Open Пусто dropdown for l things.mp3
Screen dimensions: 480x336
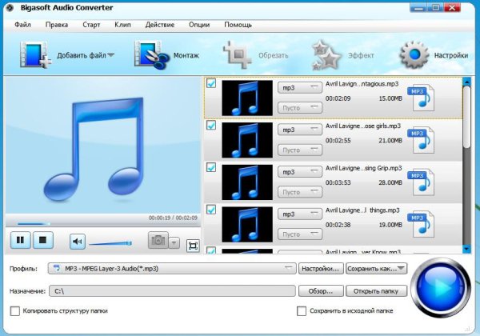pos(300,234)
